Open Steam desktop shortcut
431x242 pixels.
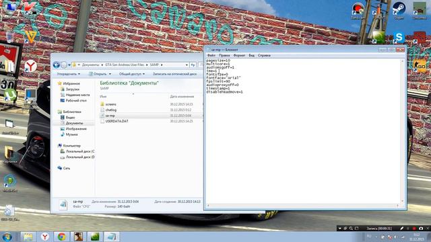[x=399, y=11]
